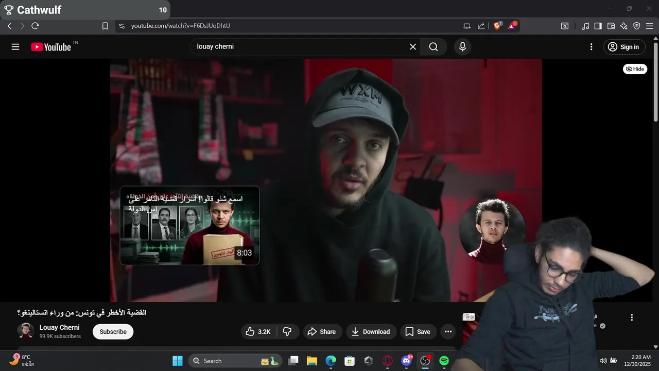
Task: Open more actions menu beside Save
Action: coord(448,332)
